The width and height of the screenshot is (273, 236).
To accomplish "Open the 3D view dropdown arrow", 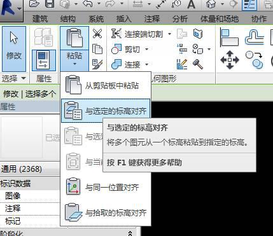I will tap(223, 4).
